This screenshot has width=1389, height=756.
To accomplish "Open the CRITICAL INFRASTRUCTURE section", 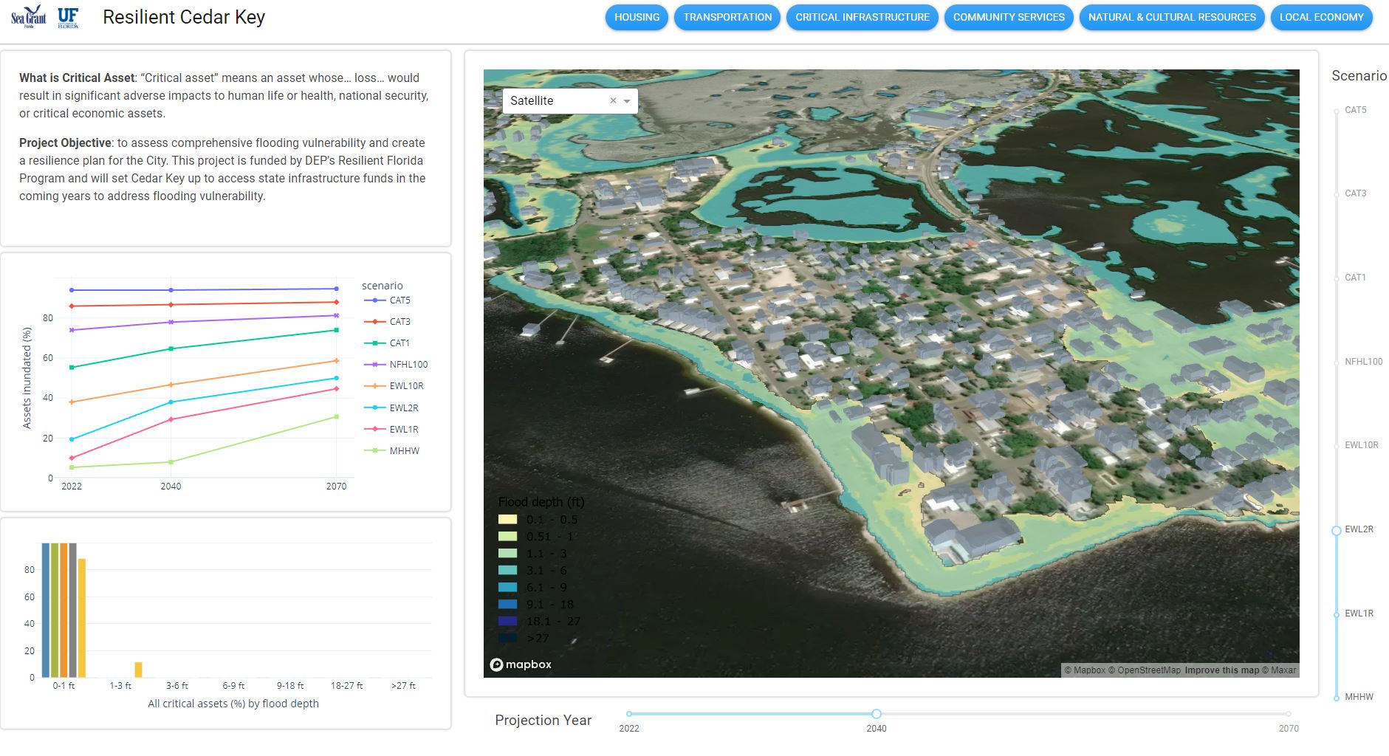I will pyautogui.click(x=861, y=17).
